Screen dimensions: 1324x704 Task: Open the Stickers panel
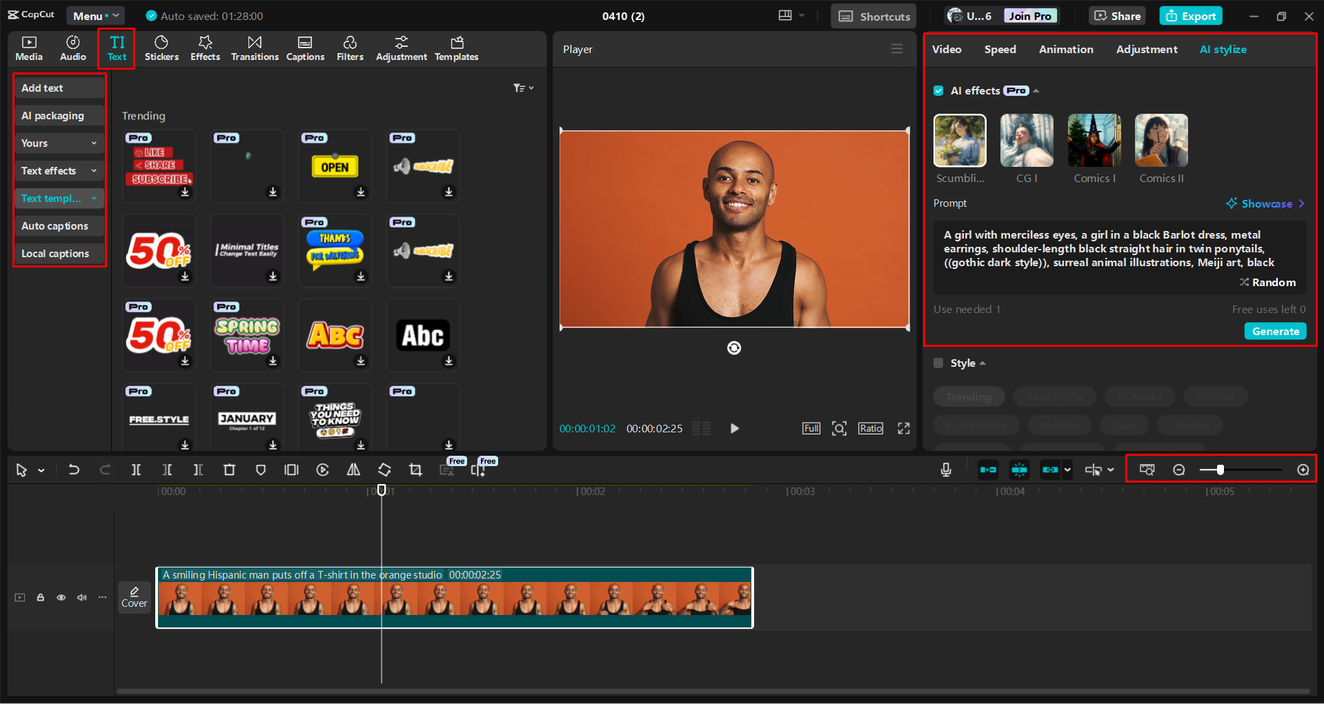click(161, 48)
